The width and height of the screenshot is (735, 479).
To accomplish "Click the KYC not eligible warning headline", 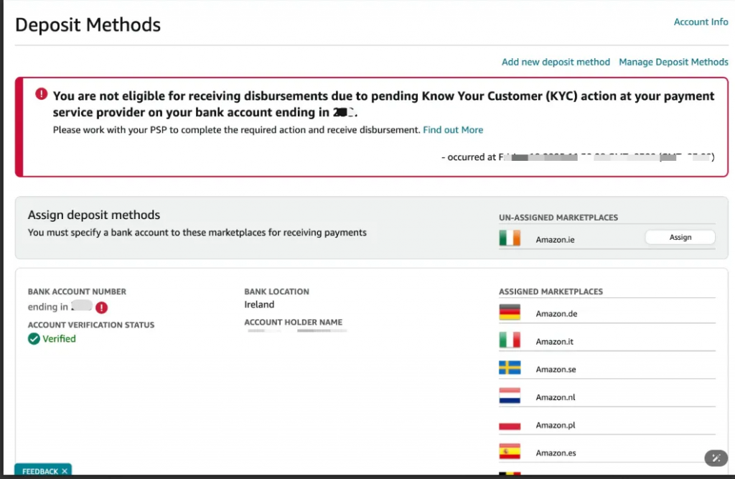I will pos(383,104).
